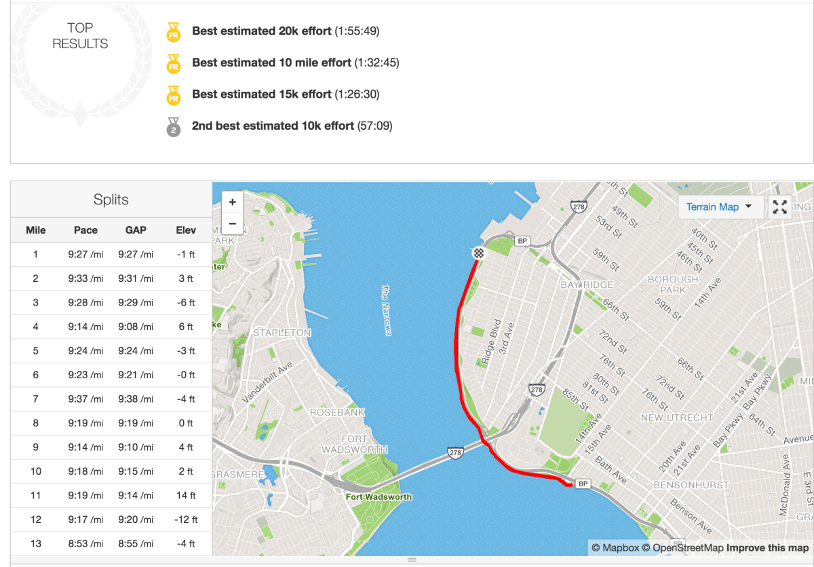This screenshot has width=814, height=567.
Task: Click the GAP column header
Action: click(x=136, y=230)
